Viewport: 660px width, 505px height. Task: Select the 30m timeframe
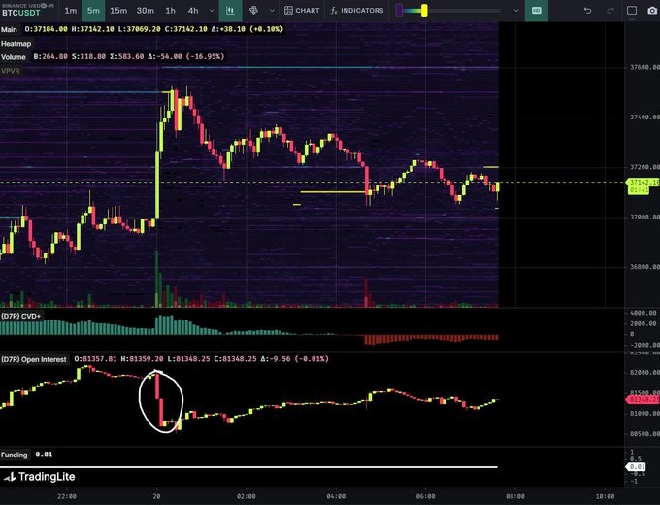coord(146,11)
